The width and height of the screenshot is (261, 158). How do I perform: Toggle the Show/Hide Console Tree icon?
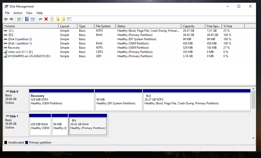click(19, 19)
